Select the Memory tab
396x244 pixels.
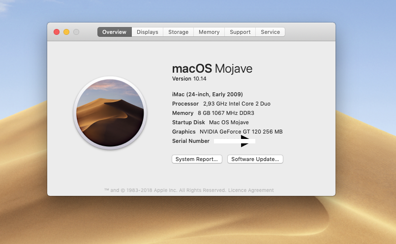[209, 32]
